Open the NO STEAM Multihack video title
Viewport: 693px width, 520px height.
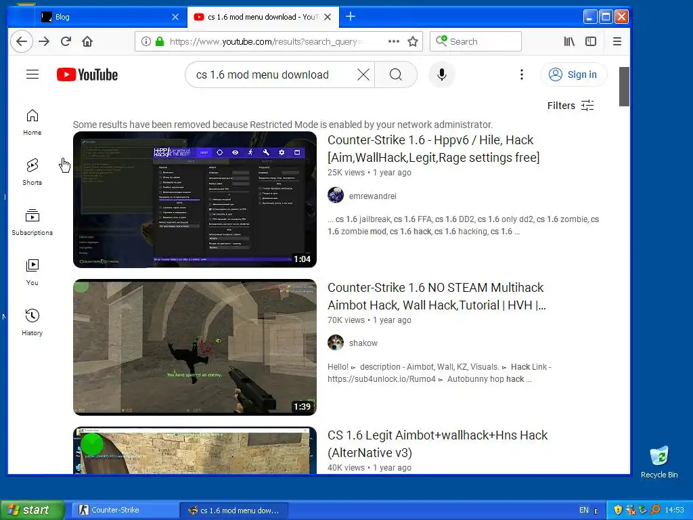pyautogui.click(x=437, y=297)
